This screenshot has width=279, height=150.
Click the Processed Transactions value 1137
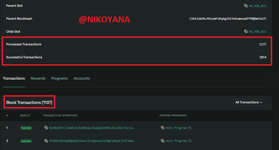tap(263, 44)
